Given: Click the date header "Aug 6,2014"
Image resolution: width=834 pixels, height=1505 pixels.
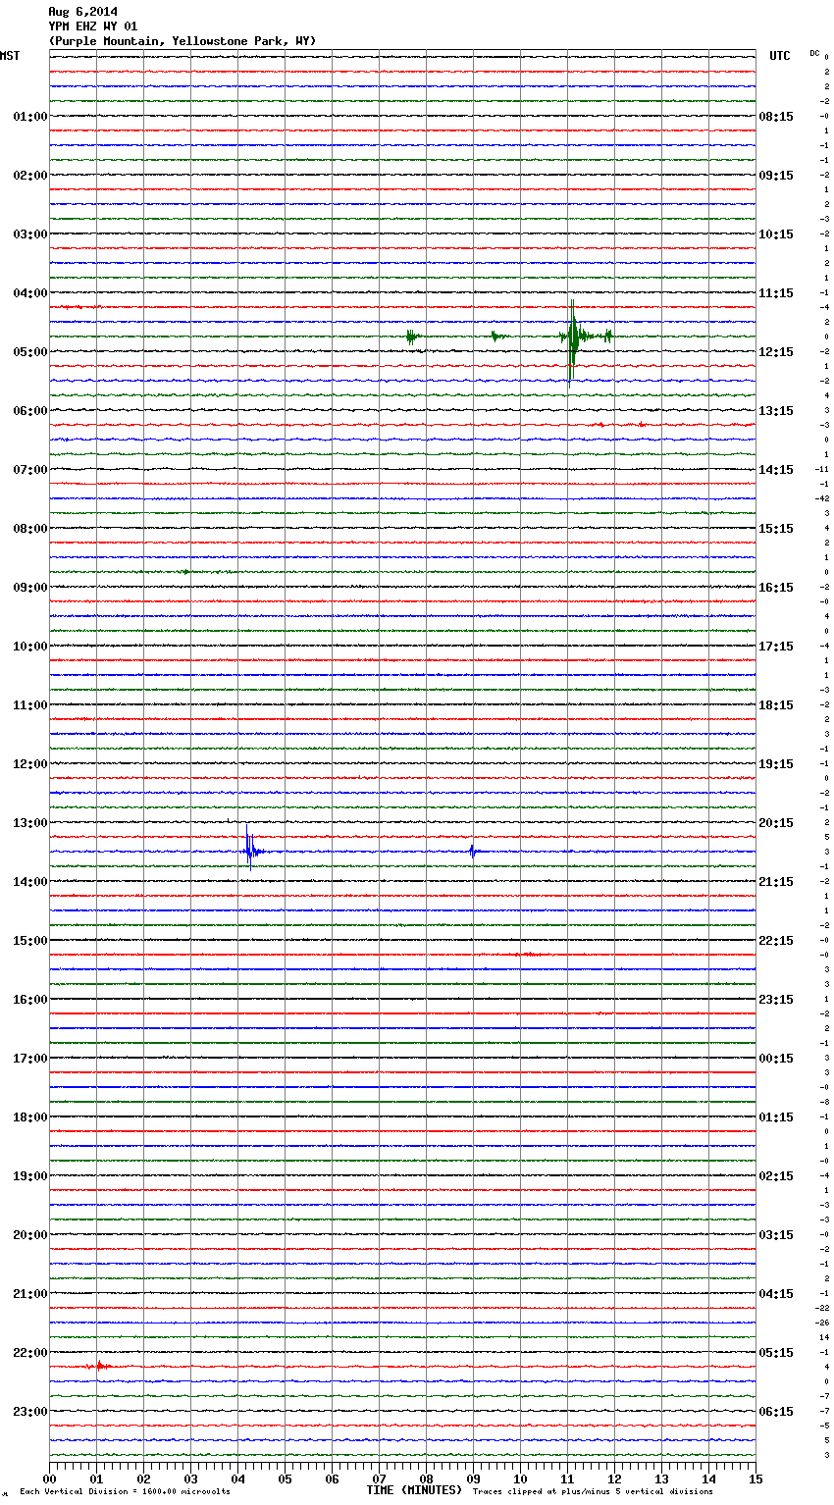Looking at the screenshot, I should [82, 12].
